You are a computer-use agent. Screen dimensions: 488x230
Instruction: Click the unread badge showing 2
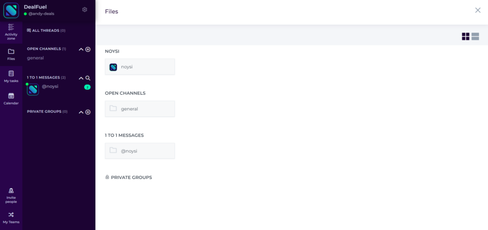pos(88,87)
